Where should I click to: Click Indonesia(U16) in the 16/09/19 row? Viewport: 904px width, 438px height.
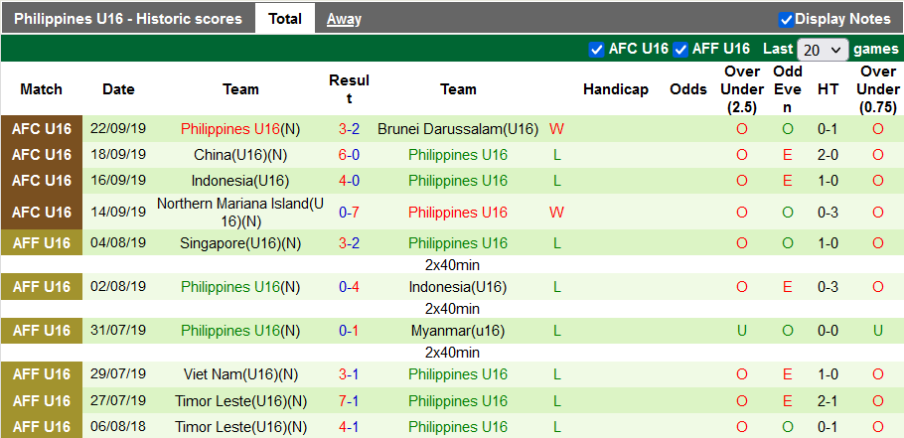click(x=240, y=181)
